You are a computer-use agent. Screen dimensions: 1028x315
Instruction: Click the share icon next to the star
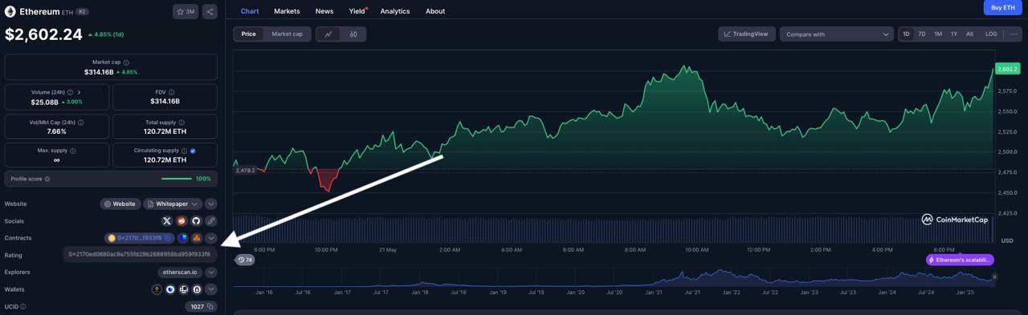(x=210, y=11)
